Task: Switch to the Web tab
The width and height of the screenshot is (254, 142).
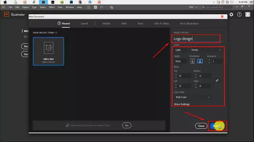Action: click(124, 24)
